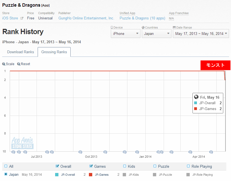This screenshot has height=181, width=231.
Task: Click the magnifier icon next to Reset
Action: tap(19, 64)
